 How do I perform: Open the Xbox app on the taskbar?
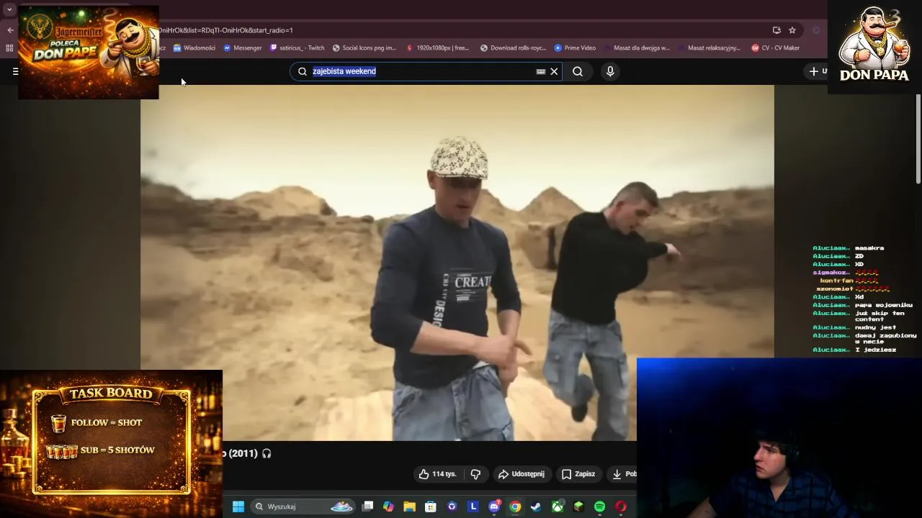[x=557, y=506]
